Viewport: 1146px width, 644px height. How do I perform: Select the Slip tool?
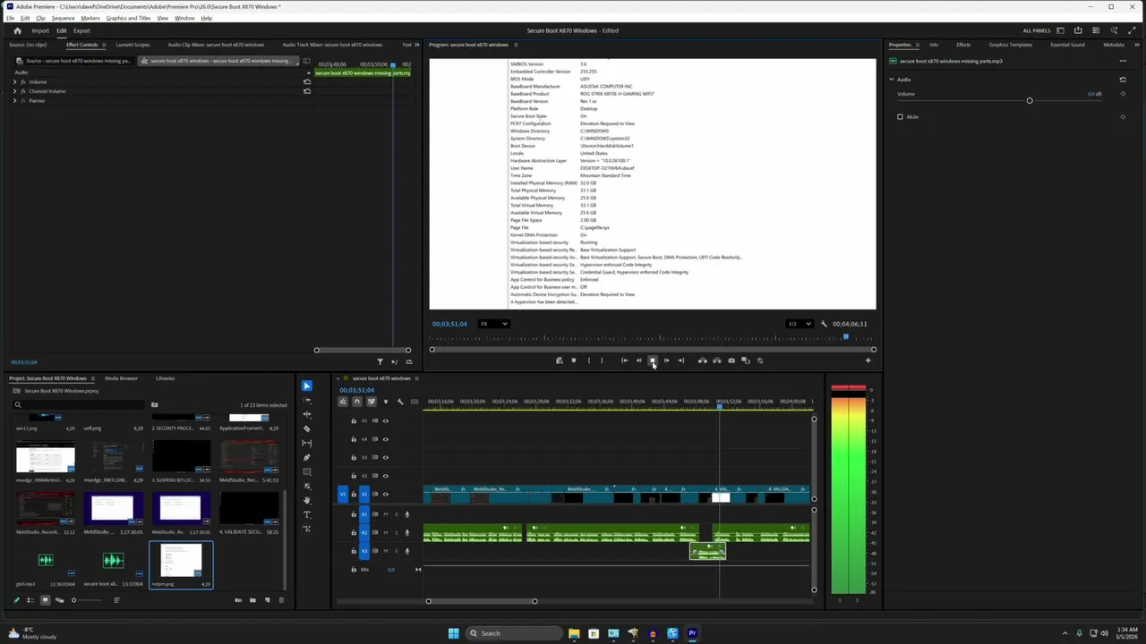point(307,443)
